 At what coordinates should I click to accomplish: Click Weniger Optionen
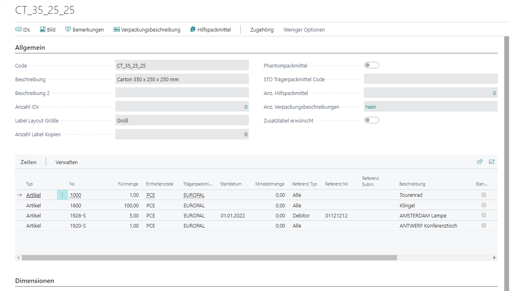[304, 30]
